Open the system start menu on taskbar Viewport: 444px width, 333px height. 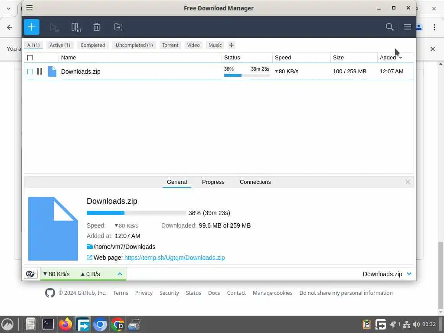pos(8,324)
